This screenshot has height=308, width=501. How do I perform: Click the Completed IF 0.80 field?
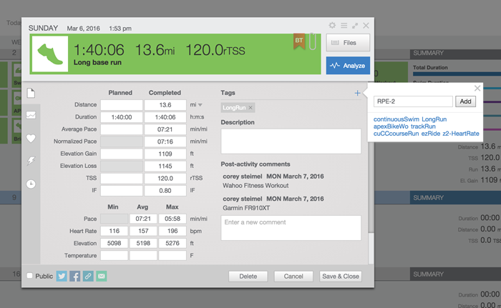click(x=165, y=191)
